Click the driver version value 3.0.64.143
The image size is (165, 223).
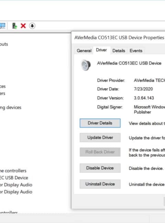144,98
